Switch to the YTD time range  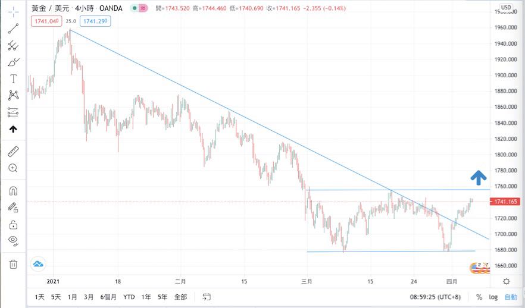pyautogui.click(x=129, y=297)
